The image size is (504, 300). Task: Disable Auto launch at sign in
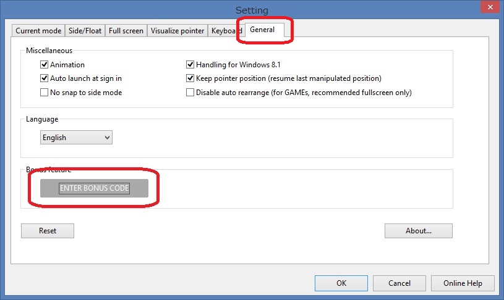tap(45, 78)
